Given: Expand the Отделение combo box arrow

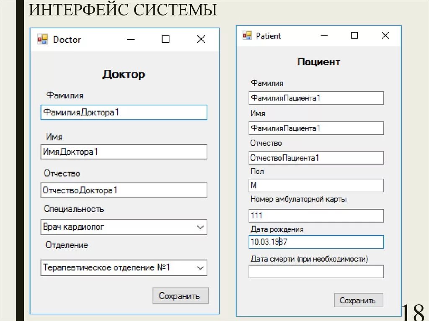Looking at the screenshot, I should tap(200, 268).
